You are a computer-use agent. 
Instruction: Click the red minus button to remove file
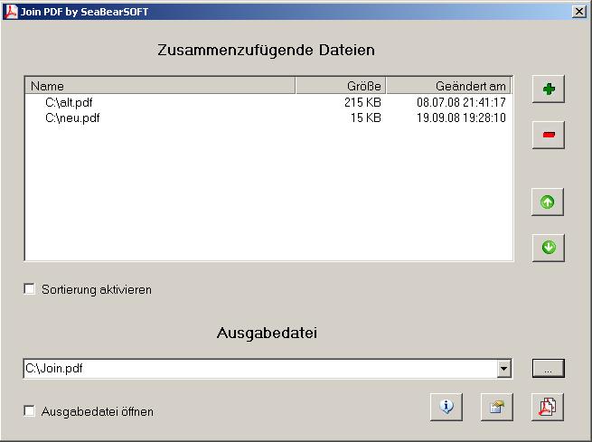coord(548,136)
